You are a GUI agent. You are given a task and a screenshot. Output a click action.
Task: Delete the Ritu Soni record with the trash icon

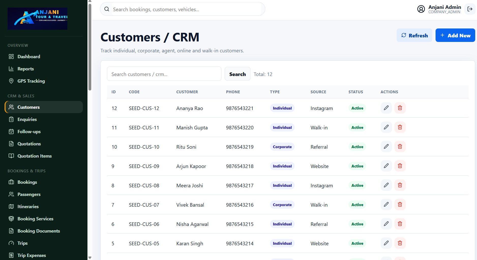click(400, 147)
